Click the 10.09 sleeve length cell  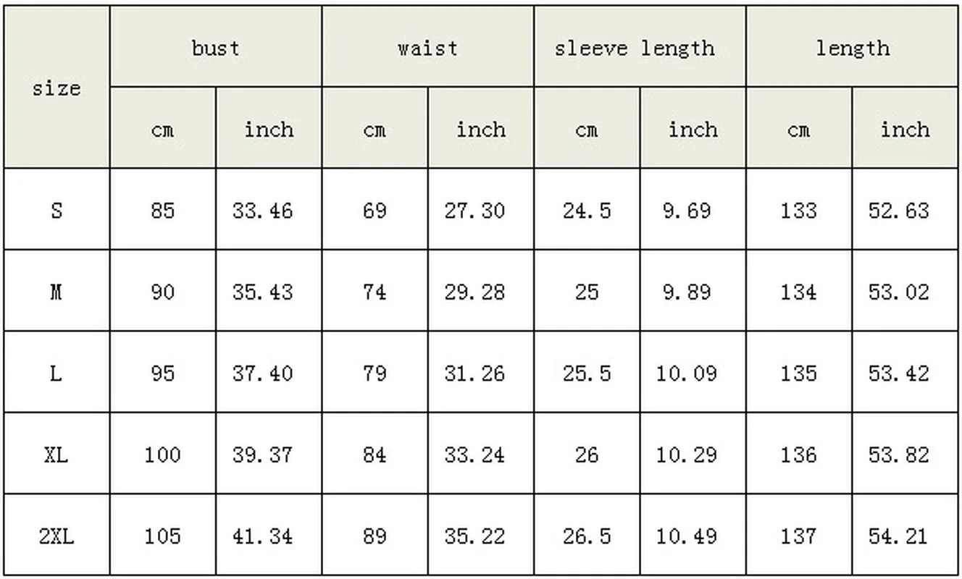687,373
